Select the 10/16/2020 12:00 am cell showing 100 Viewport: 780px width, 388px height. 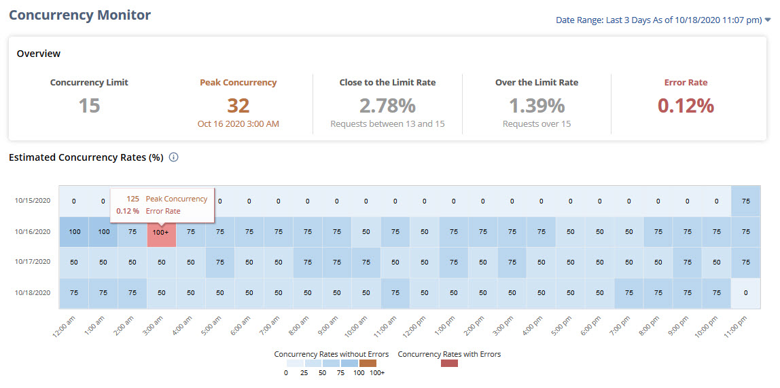click(x=73, y=231)
